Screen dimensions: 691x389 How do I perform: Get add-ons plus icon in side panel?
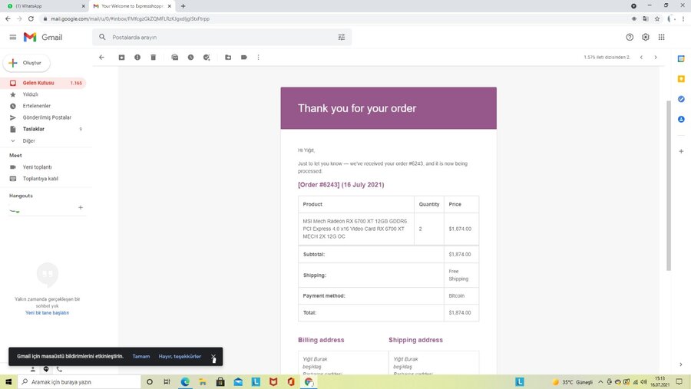coord(681,151)
